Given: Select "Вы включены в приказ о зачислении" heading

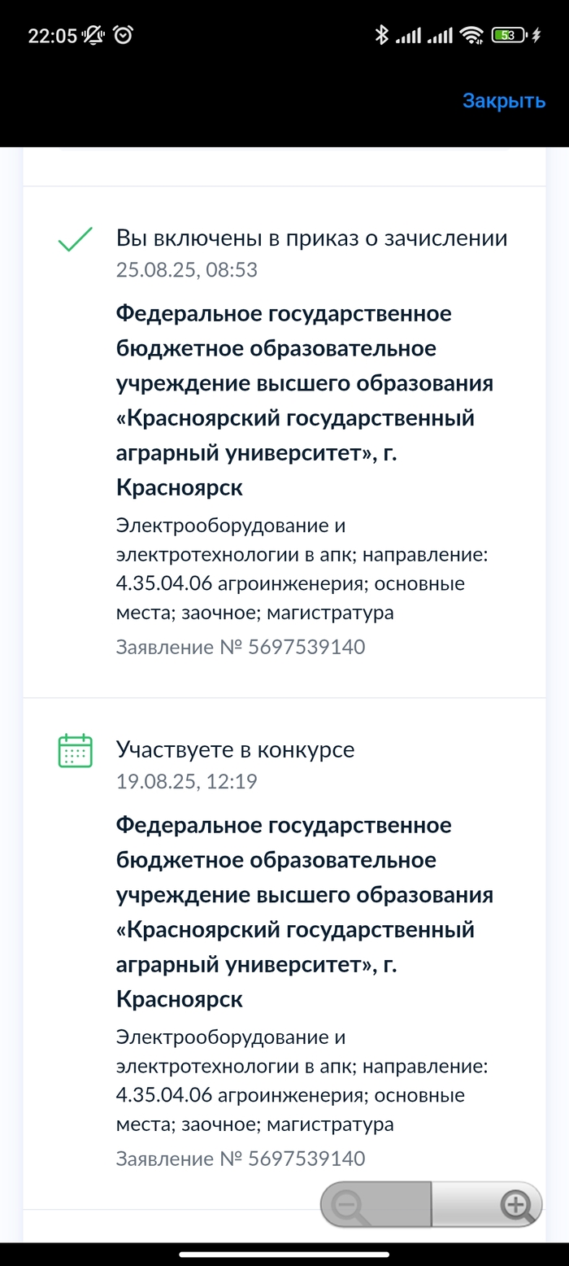Looking at the screenshot, I should (312, 238).
